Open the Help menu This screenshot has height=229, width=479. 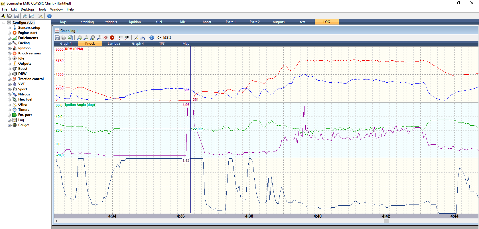(x=70, y=9)
